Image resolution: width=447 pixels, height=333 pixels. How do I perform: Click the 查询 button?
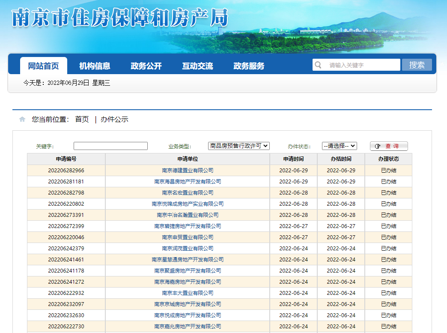click(x=389, y=146)
